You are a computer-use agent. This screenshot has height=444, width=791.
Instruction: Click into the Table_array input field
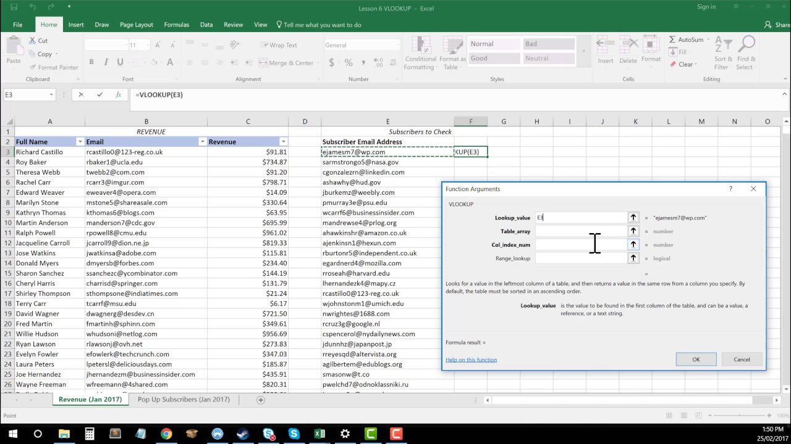click(x=581, y=231)
